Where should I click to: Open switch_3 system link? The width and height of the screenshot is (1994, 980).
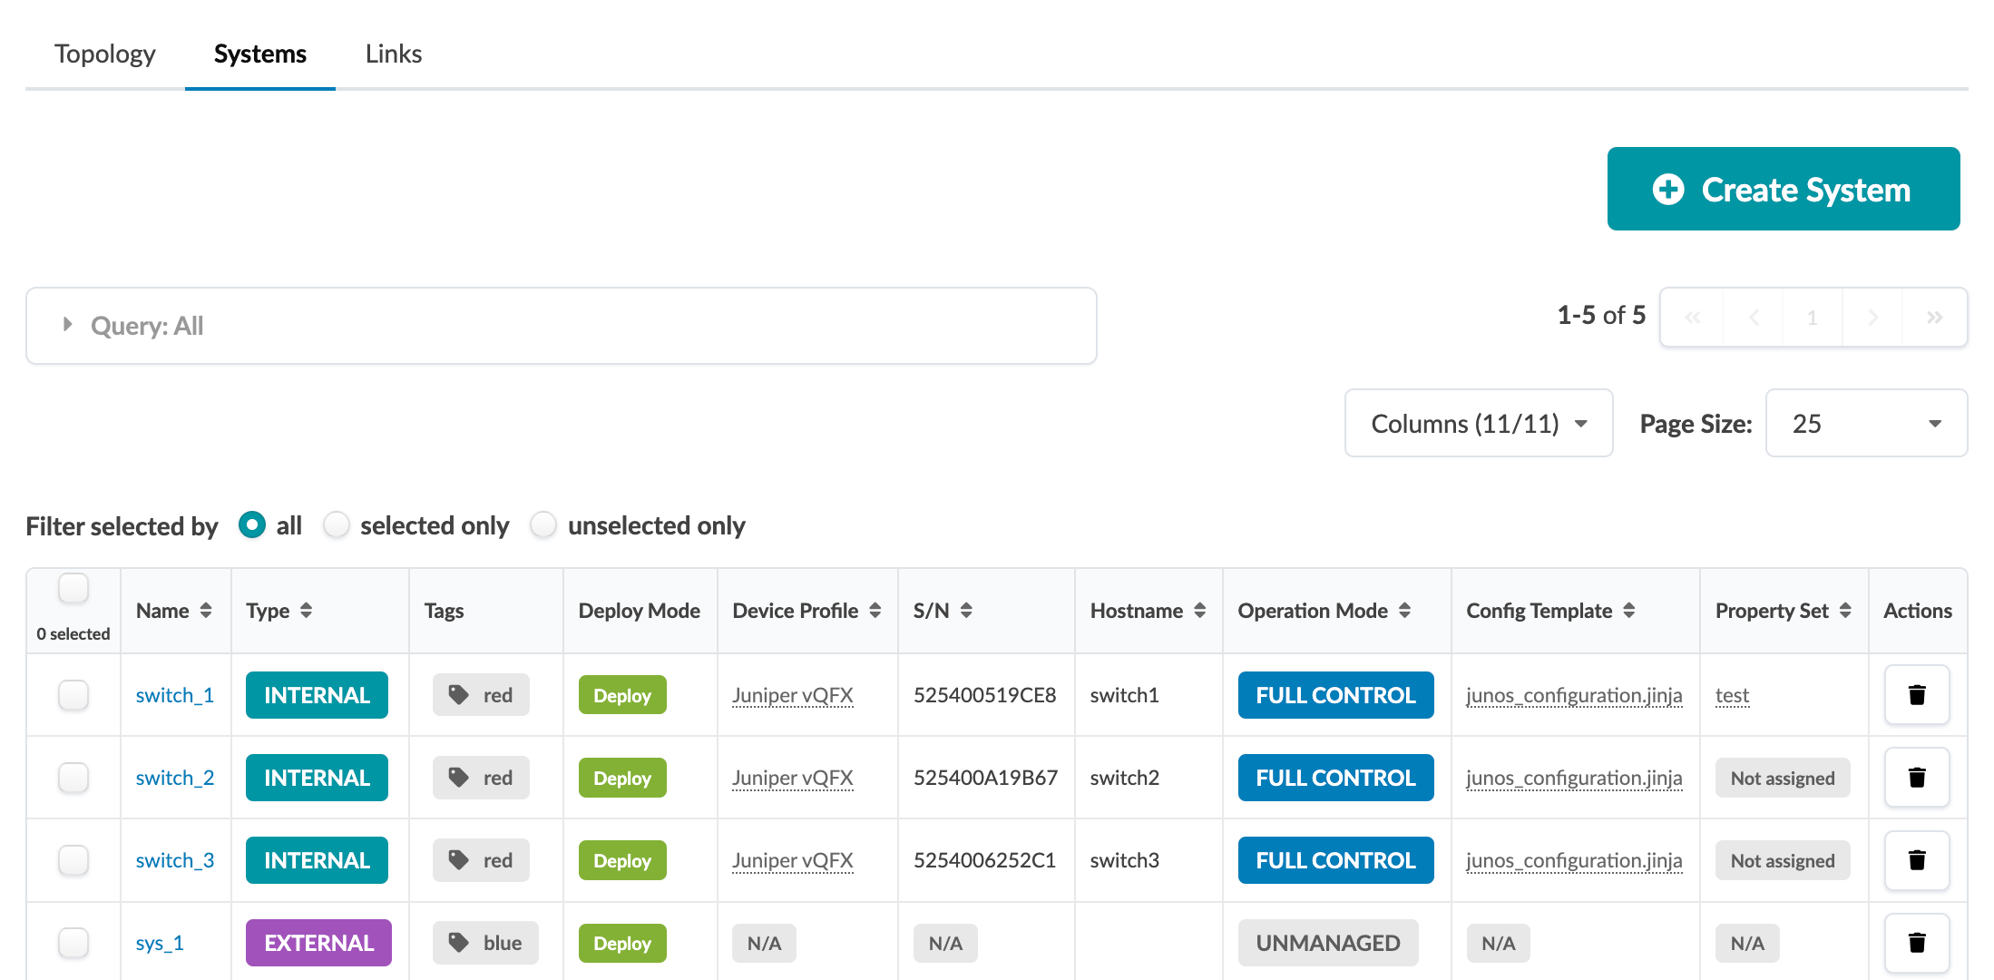point(175,860)
